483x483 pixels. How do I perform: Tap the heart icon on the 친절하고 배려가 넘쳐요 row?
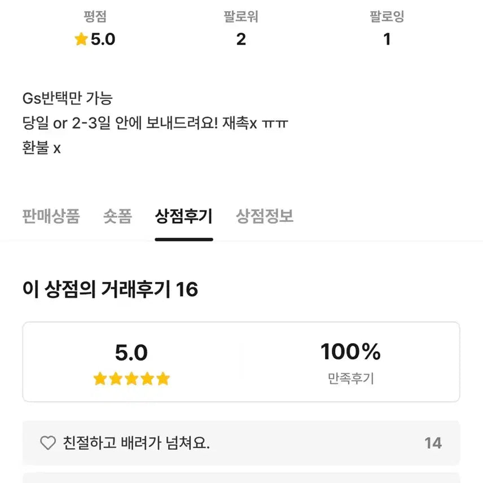click(x=48, y=443)
